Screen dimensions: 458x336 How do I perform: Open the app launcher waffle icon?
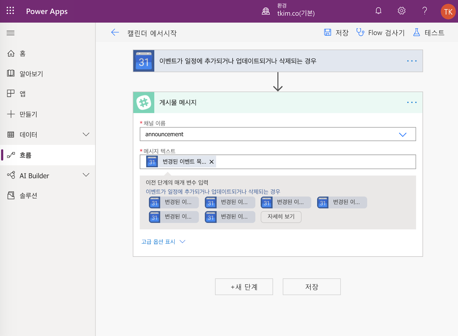pos(10,11)
